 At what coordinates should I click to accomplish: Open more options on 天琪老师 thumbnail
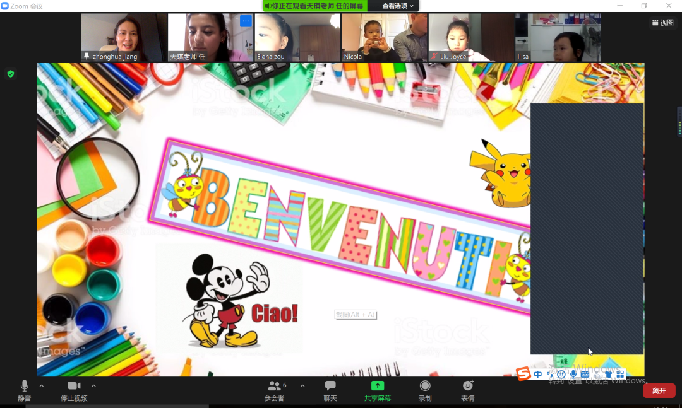[246, 21]
